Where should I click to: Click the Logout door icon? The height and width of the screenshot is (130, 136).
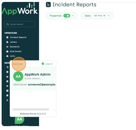click(x=43, y=64)
